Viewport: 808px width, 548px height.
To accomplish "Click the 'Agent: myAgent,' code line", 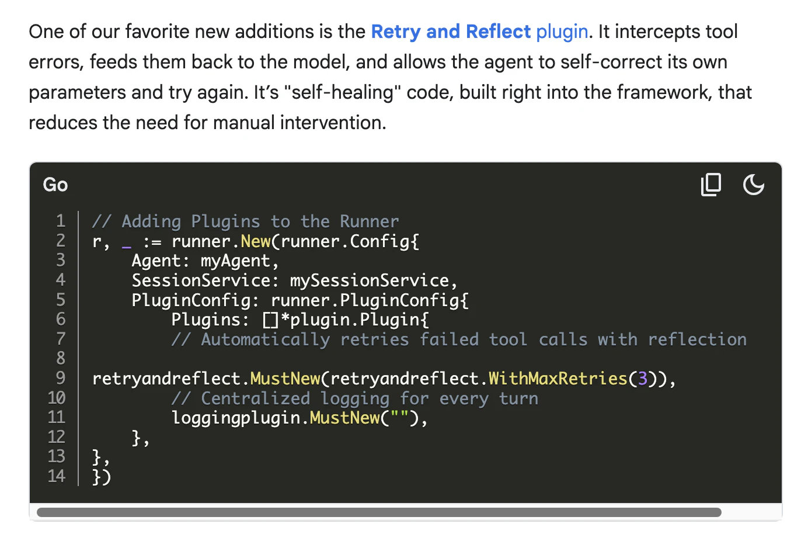I will tap(206, 261).
